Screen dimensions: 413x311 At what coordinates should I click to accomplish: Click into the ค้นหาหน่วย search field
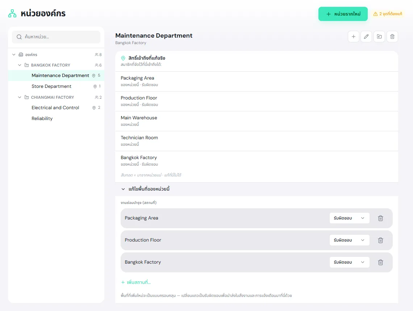[x=56, y=37]
